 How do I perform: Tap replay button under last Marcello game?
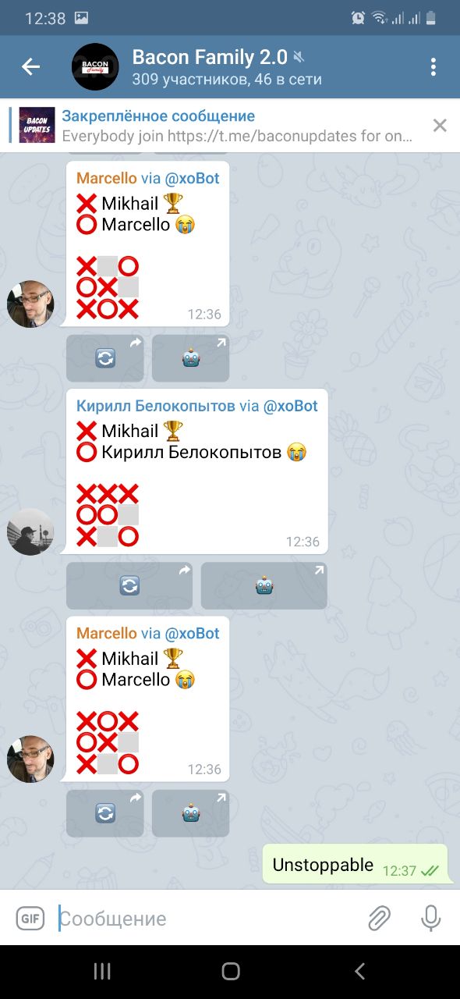click(105, 813)
